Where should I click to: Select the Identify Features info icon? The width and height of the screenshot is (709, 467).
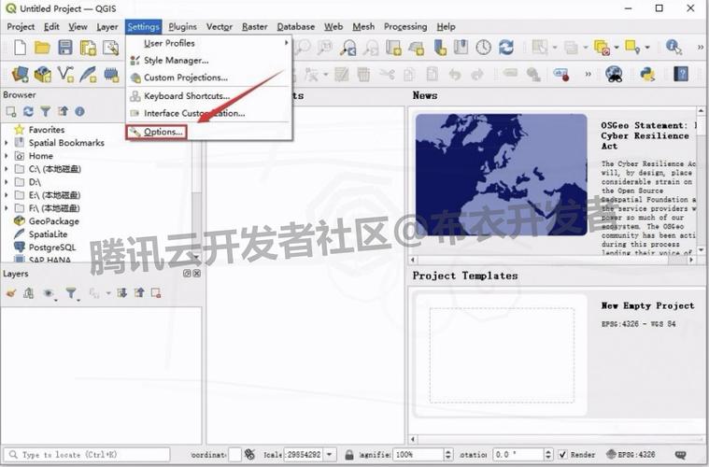(674, 47)
